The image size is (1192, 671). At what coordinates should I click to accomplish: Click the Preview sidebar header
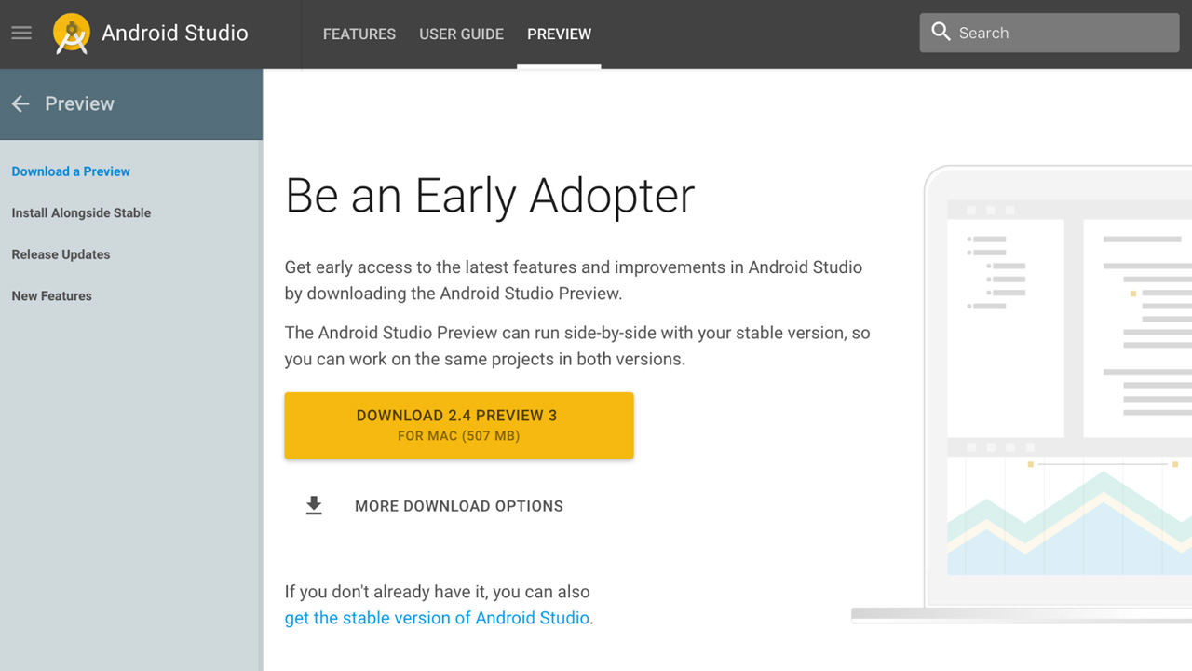pos(80,103)
